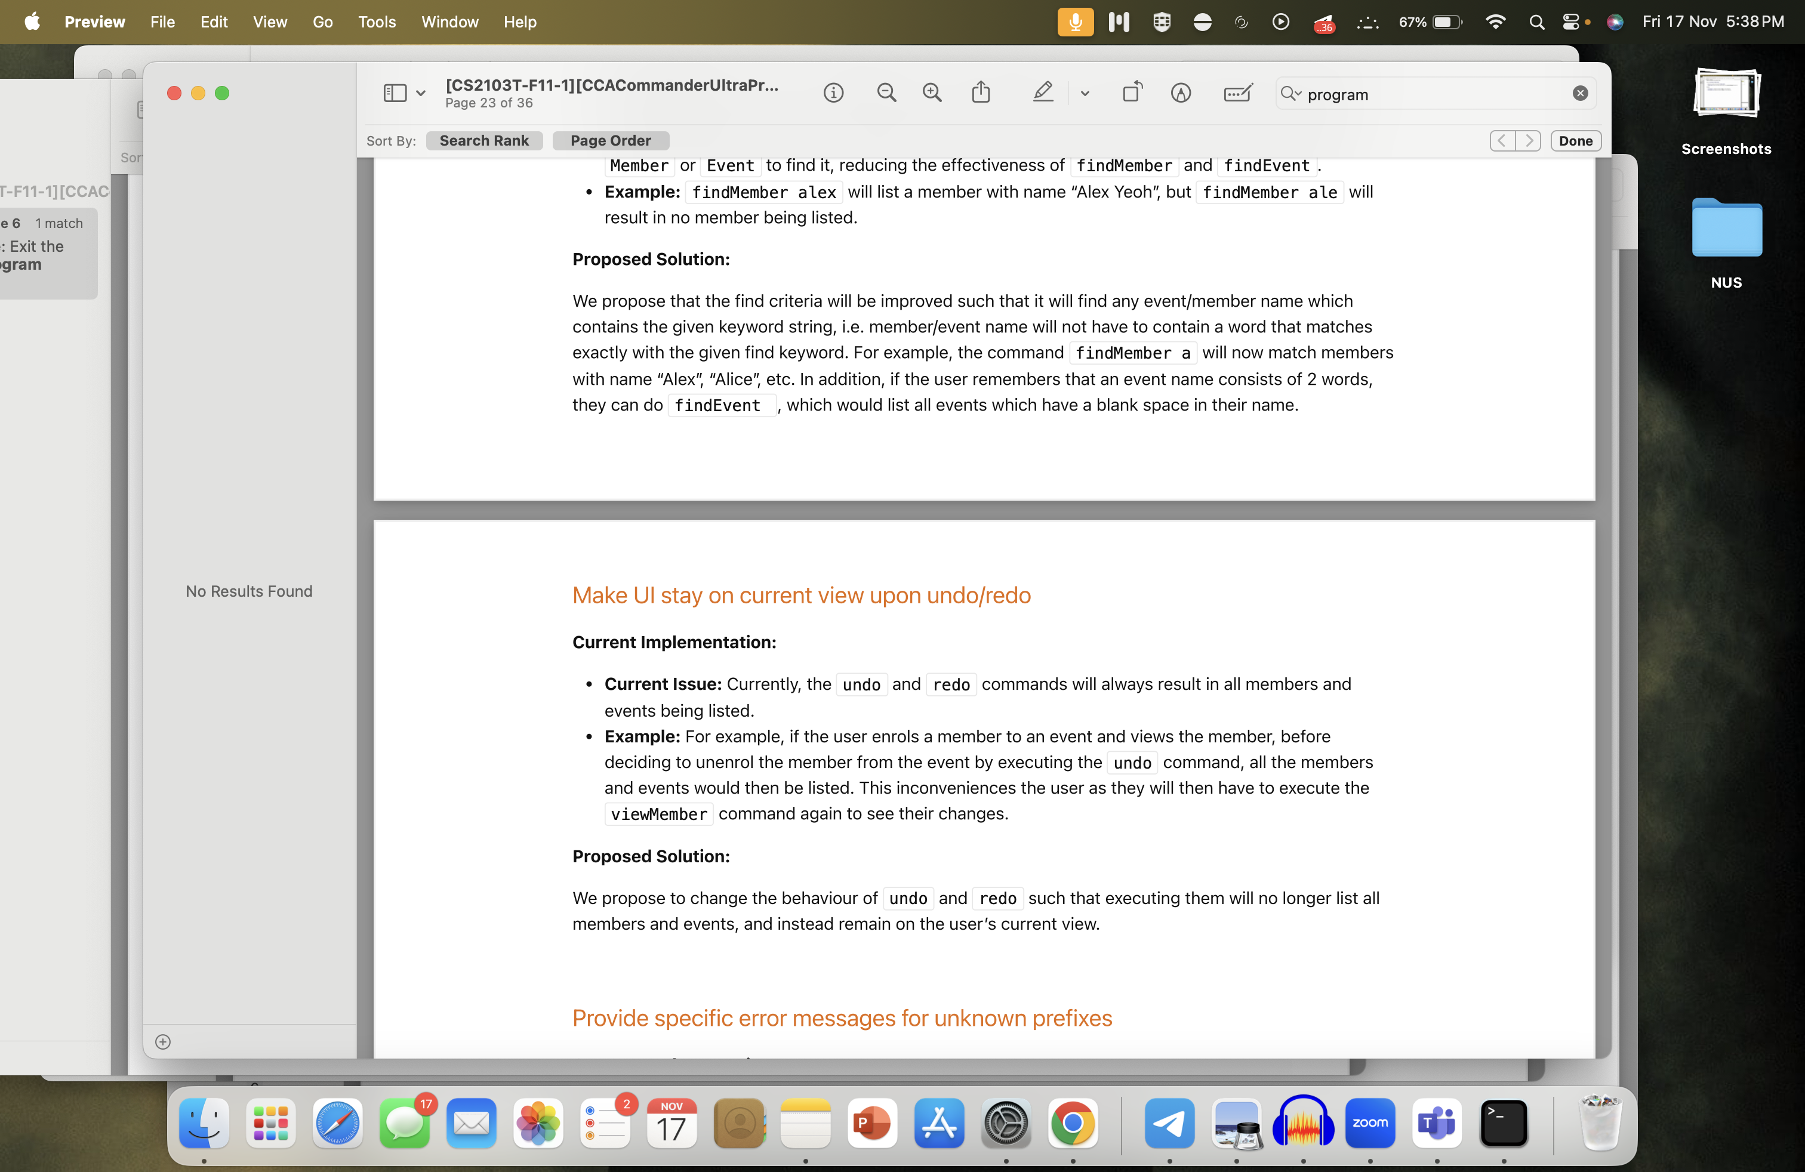
Task: Zoom out of the PDF page
Action: (886, 92)
